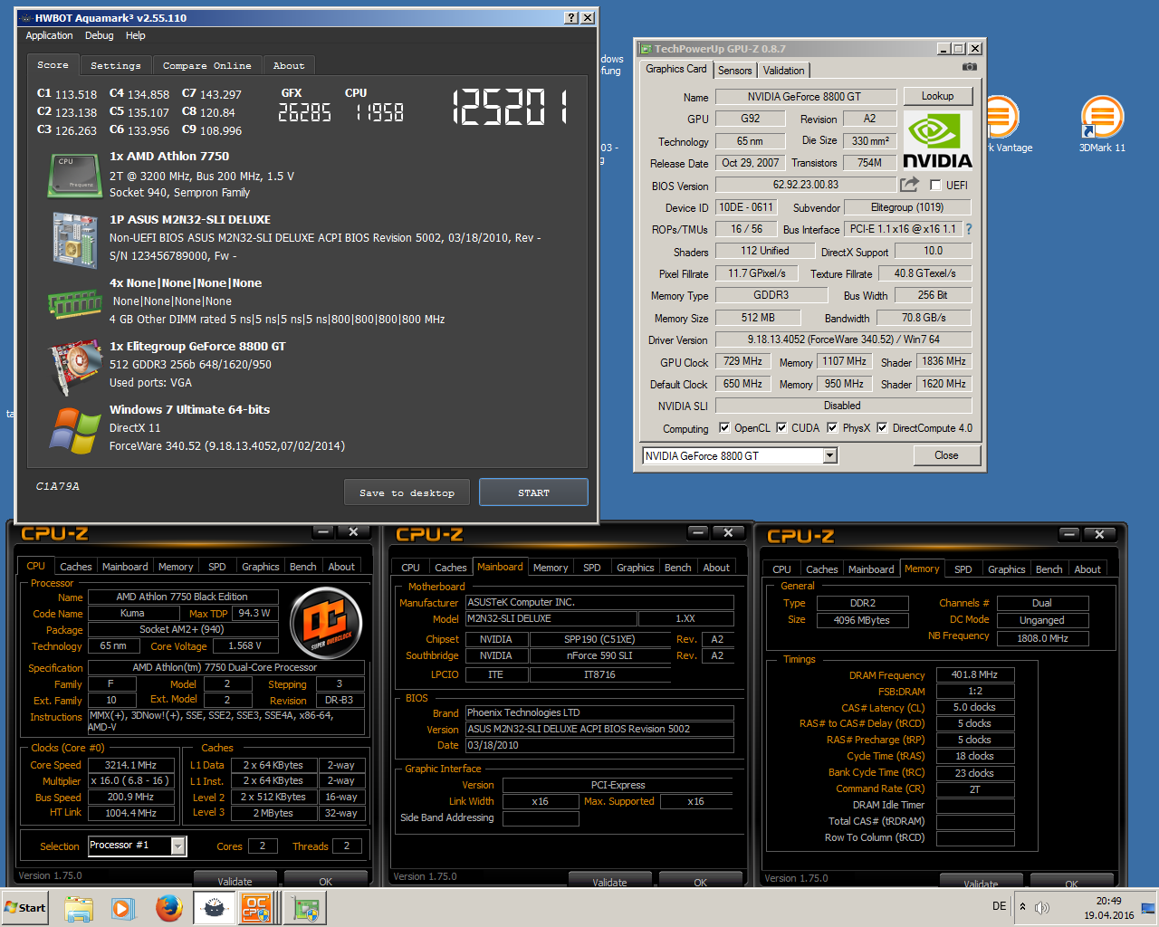Switch to CPU-Z OC in the taskbar
This screenshot has height=927, width=1159.
click(x=257, y=908)
